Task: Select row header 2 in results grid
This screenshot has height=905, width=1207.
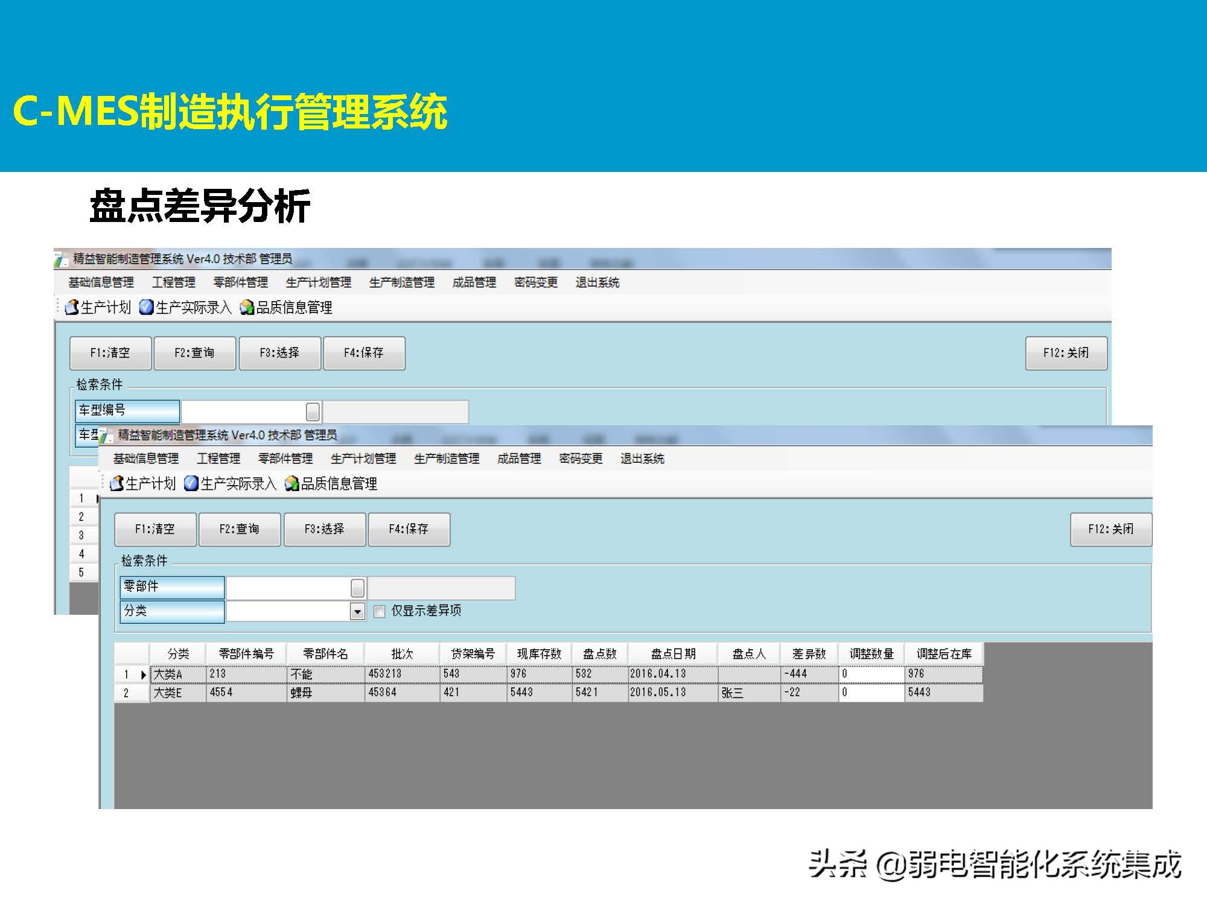Action: 132,693
